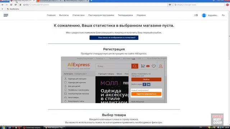The width and height of the screenshot is (230, 129).
Task: Open the togoalex account name menu
Action: coord(213,15)
